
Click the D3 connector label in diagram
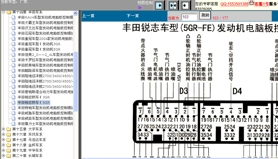coord(184,91)
